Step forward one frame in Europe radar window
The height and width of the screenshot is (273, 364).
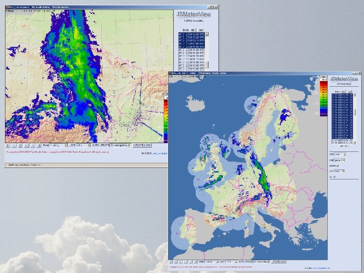point(191,262)
